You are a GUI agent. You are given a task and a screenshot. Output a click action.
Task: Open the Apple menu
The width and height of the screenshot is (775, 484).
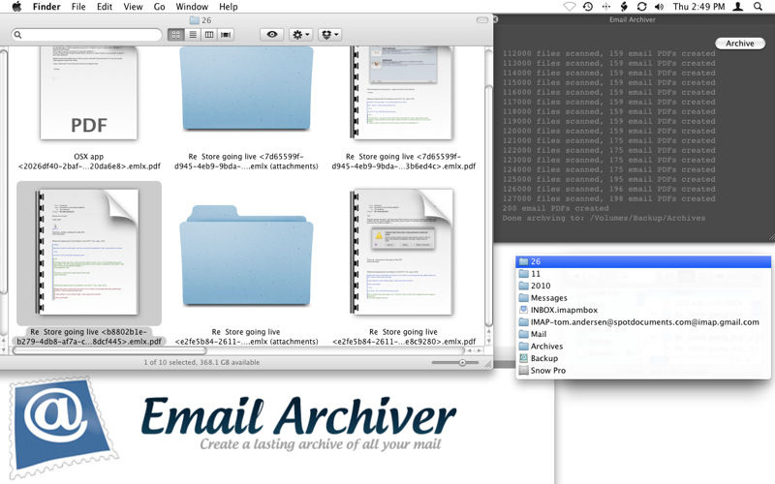click(16, 7)
